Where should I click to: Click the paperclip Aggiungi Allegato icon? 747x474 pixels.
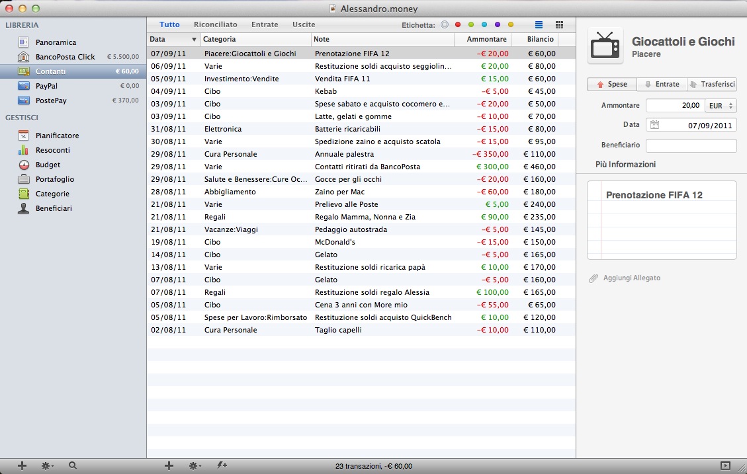593,278
